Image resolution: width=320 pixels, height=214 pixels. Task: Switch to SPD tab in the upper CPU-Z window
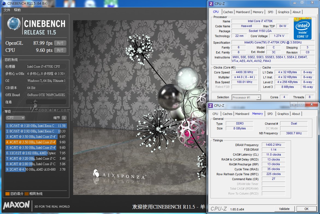click(270, 12)
